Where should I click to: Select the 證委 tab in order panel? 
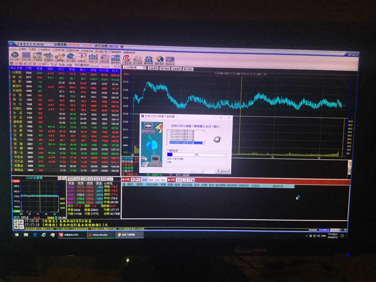145,180
